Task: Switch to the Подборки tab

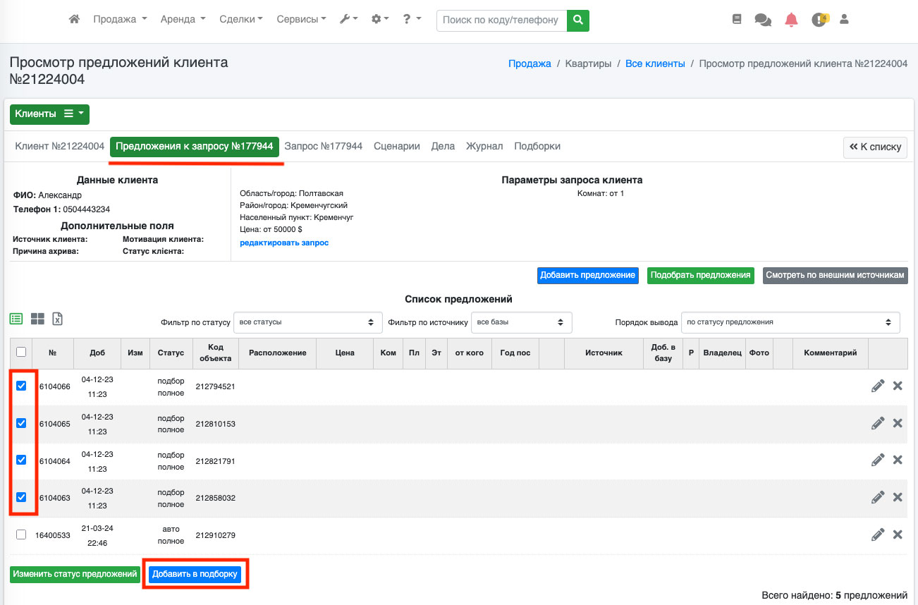Action: [537, 146]
